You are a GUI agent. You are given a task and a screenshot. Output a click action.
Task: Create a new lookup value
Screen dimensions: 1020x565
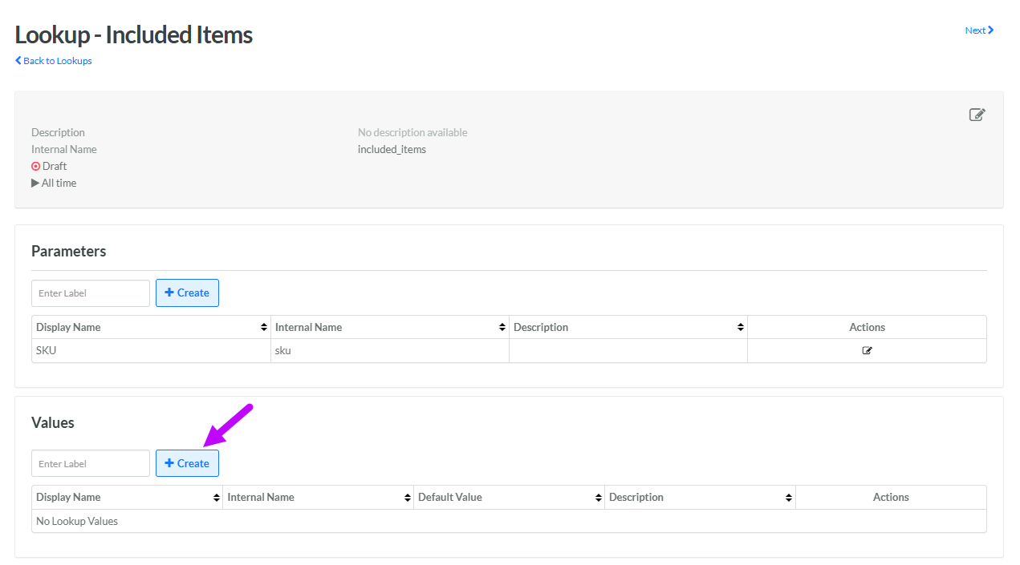[187, 463]
